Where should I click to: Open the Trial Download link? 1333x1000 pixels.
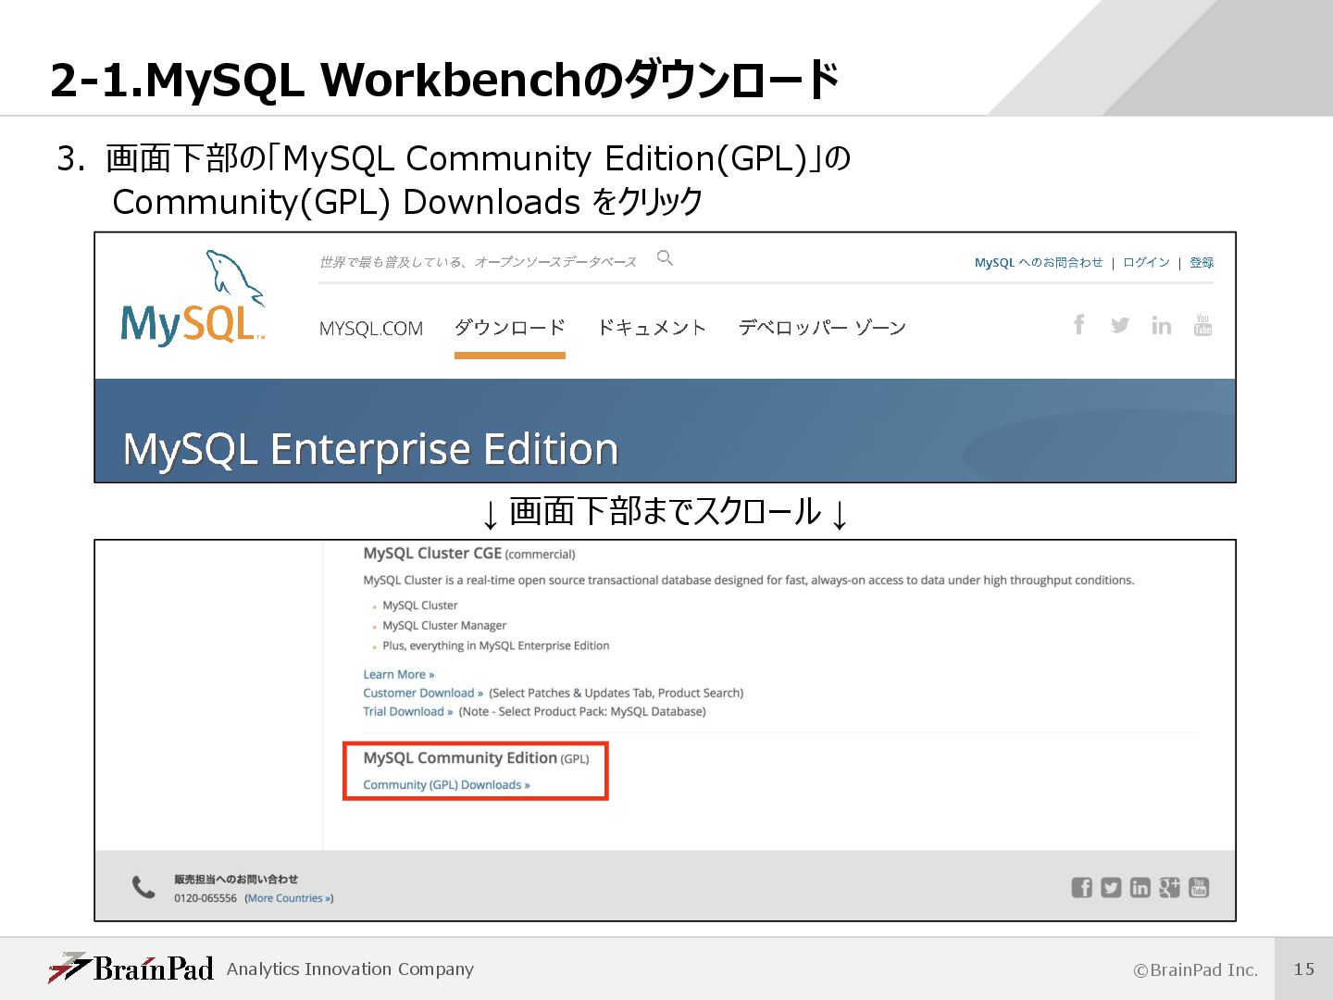(407, 711)
